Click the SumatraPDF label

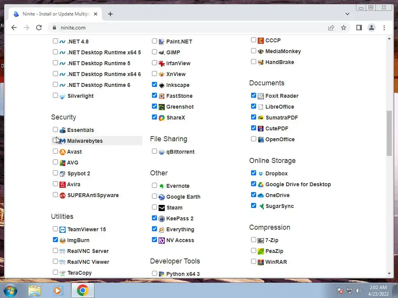[282, 118]
